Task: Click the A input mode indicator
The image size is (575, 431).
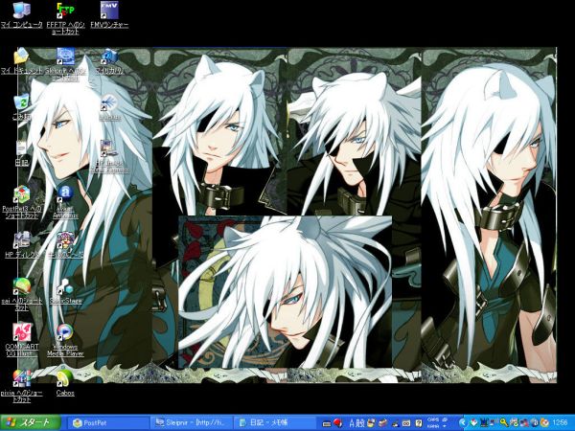Action: (352, 423)
